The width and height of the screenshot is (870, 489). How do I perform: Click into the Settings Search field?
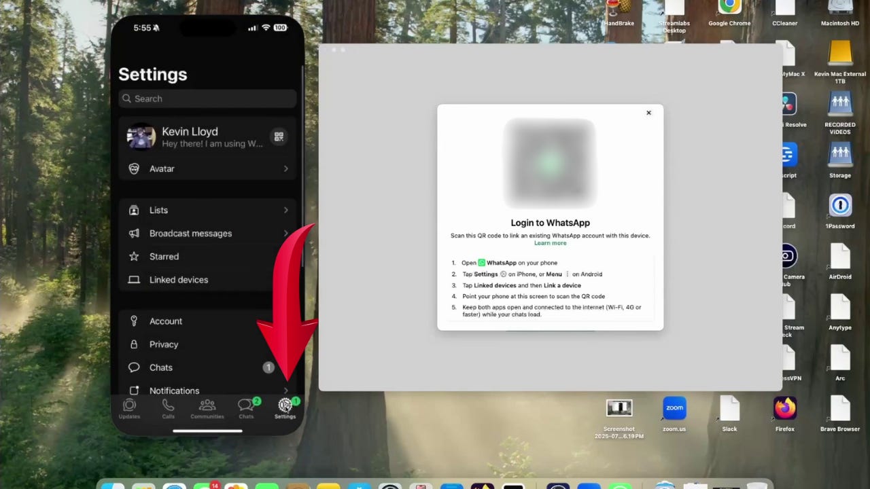(208, 98)
